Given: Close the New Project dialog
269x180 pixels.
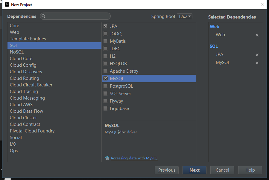Looking at the screenshot, I should (x=262, y=4).
